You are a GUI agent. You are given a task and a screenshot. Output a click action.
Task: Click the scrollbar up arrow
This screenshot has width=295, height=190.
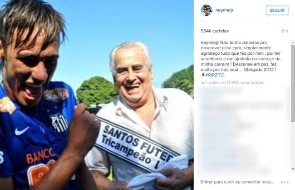(293, 43)
